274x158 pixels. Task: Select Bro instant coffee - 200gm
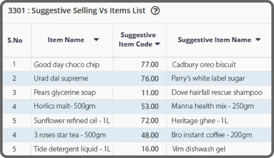[212, 135]
